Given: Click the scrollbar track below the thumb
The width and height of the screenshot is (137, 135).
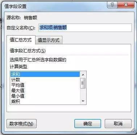Looking at the screenshot, I should tap(83, 93).
